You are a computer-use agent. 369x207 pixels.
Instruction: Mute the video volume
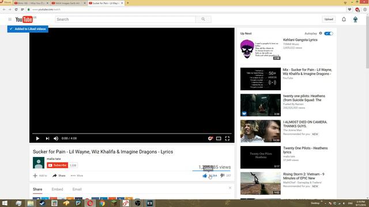tap(56, 139)
